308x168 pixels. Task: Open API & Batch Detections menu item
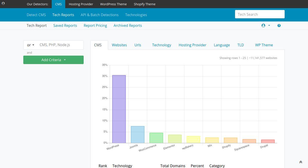(100, 15)
